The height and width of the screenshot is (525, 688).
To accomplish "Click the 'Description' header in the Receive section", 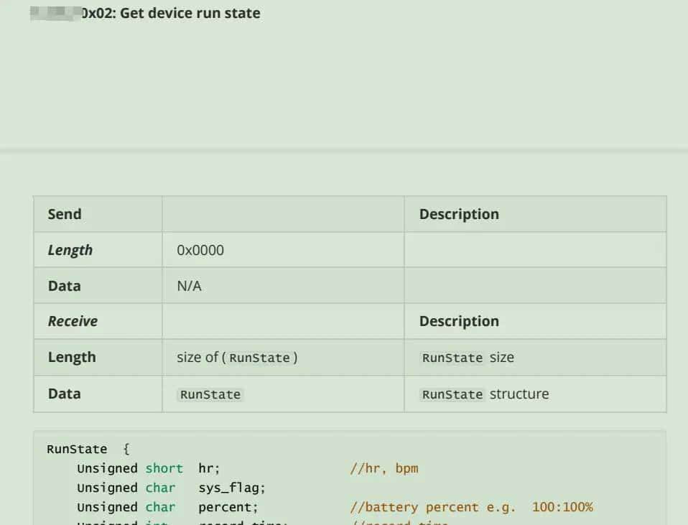I will [x=458, y=321].
